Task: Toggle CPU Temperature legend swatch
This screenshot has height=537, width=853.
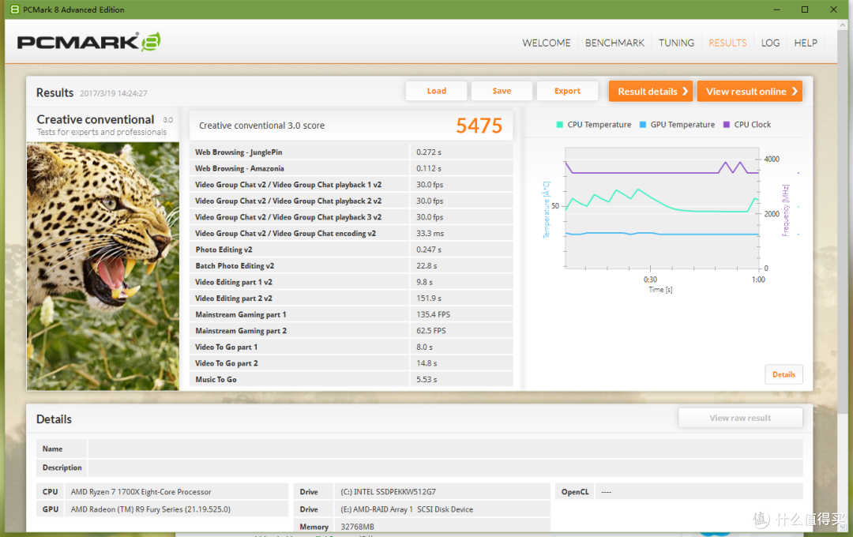Action: tap(560, 125)
